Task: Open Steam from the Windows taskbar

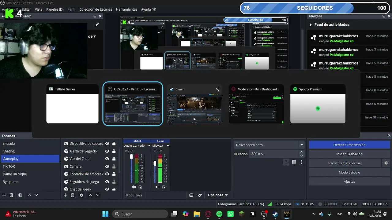Action: 275,214
